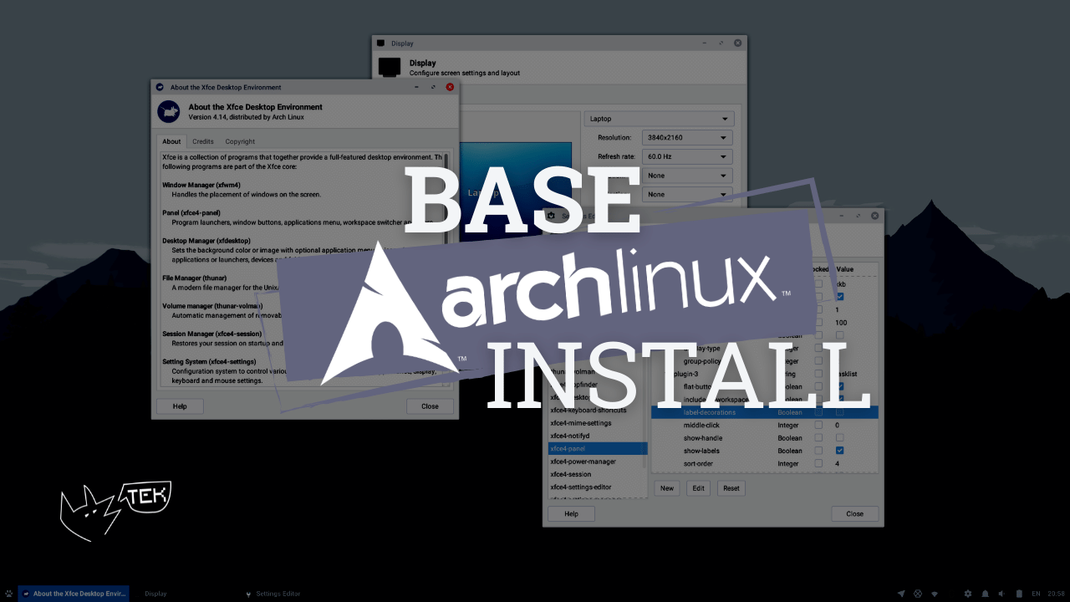Open the Copyright tab
This screenshot has height=602, width=1070.
point(240,141)
